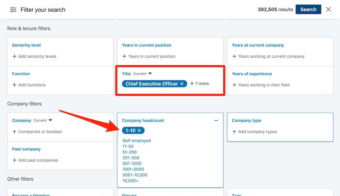Image resolution: width=340 pixels, height=196 pixels.
Task: Click the 392,505 results count
Action: [x=275, y=9]
